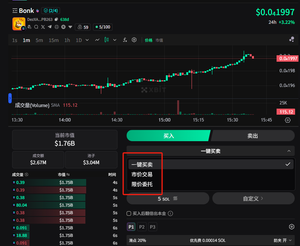Image resolution: width=300 pixels, height=246 pixels.
Task: Collapse the 一键买卖 order type dropdown
Action: [x=211, y=151]
